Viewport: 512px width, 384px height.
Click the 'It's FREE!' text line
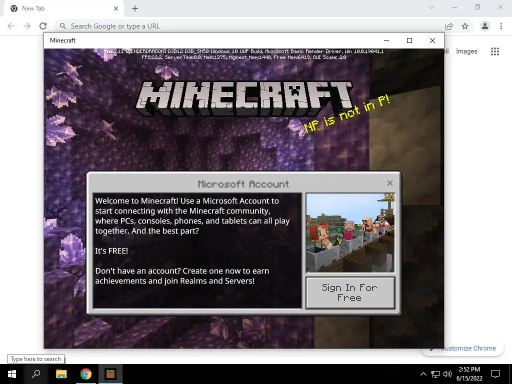coord(111,251)
